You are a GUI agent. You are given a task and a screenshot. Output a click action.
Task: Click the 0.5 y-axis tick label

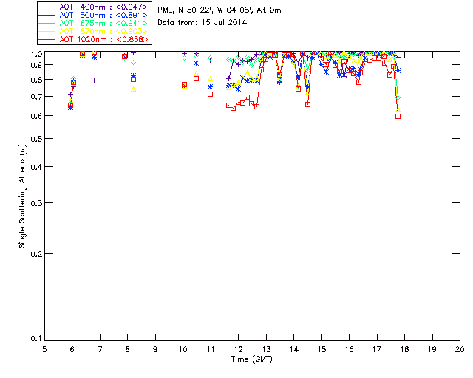tap(36, 139)
